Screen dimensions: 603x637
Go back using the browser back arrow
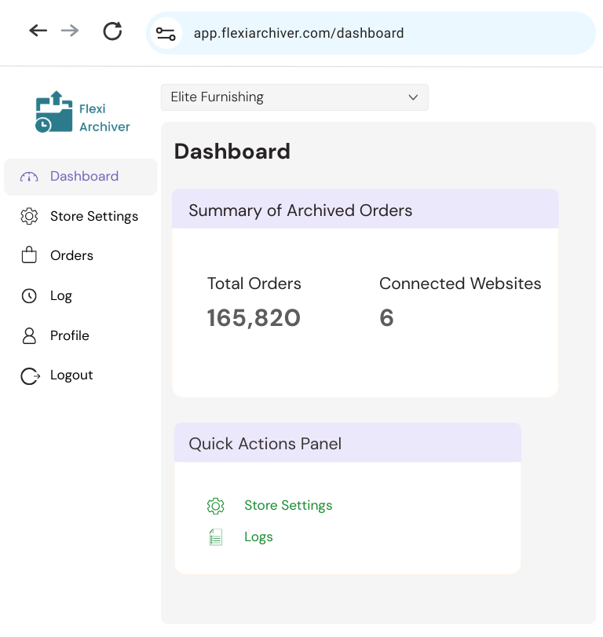click(38, 31)
